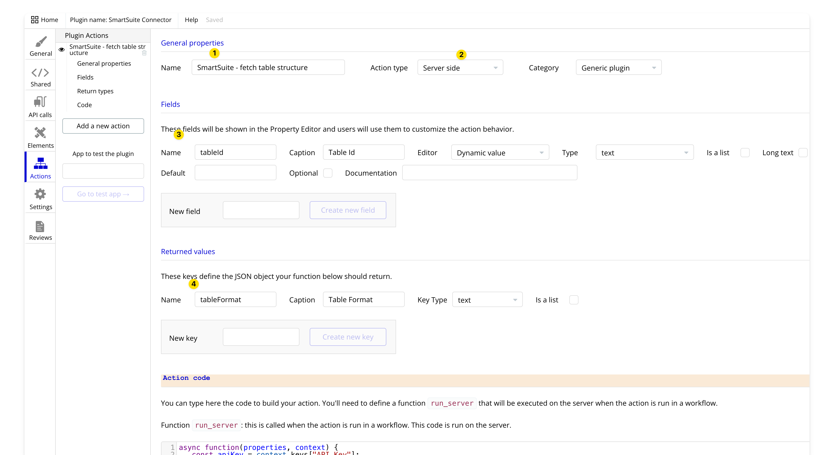Image resolution: width=834 pixels, height=455 pixels.
Task: Click inside the New field input box
Action: point(261,210)
